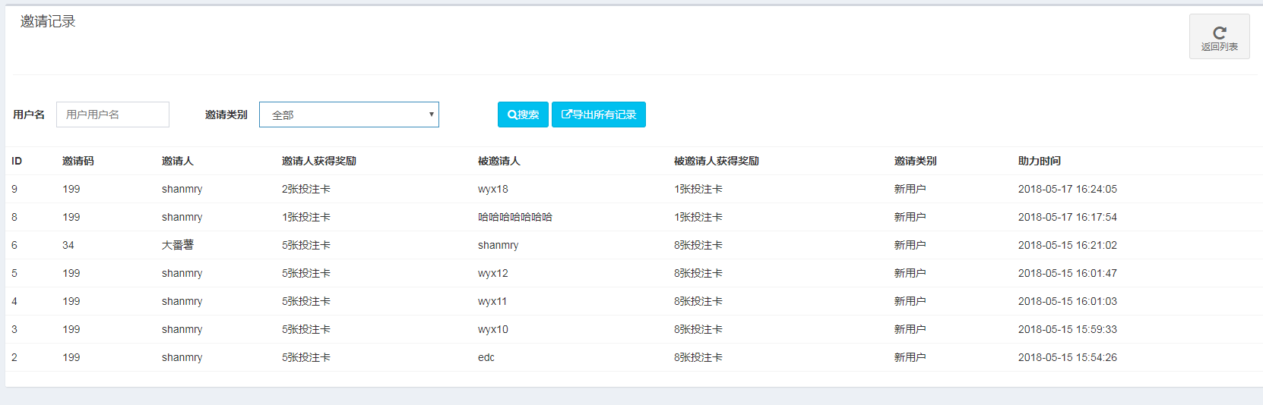Select the row with invitee wyx18

493,189
